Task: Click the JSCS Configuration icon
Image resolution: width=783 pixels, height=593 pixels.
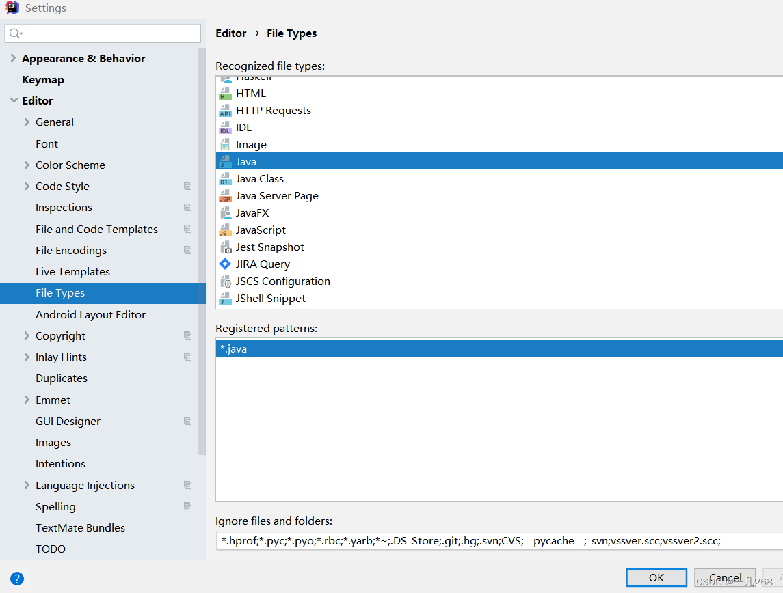Action: pos(226,281)
